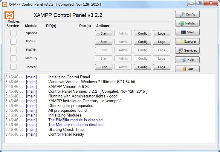Click log line "Windows Version: Windows 7 Ultimate"
The height and width of the screenshot is (152, 220).
pyautogui.click(x=92, y=82)
